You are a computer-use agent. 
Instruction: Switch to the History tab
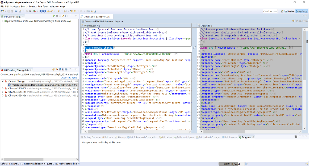click(120, 137)
